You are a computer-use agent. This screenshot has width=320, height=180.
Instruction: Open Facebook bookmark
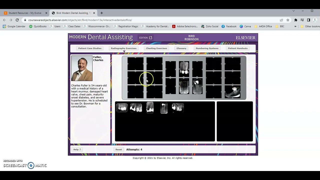click(x=229, y=26)
